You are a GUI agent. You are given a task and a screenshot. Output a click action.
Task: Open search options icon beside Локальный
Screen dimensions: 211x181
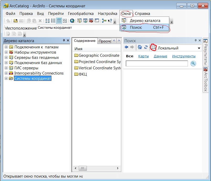point(153,47)
